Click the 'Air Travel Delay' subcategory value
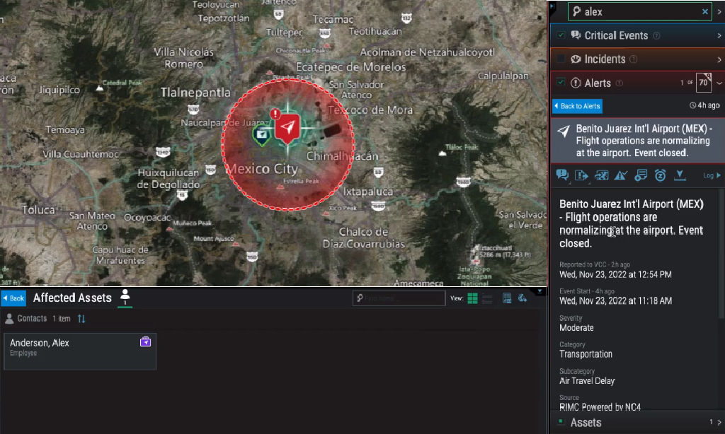The width and height of the screenshot is (725, 434). point(587,381)
